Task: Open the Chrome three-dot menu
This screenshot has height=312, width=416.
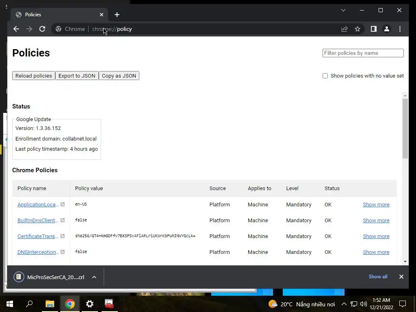Action: (x=400, y=29)
